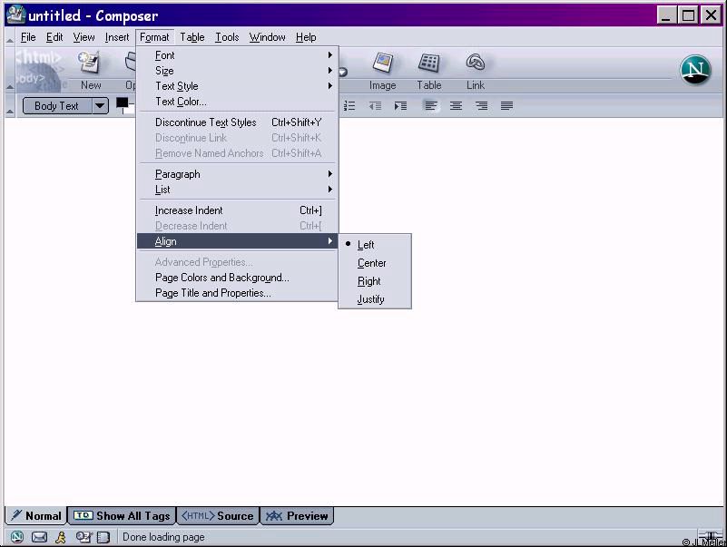Choose Increase Indent menu entry
This screenshot has height=547, width=727.
click(238, 210)
